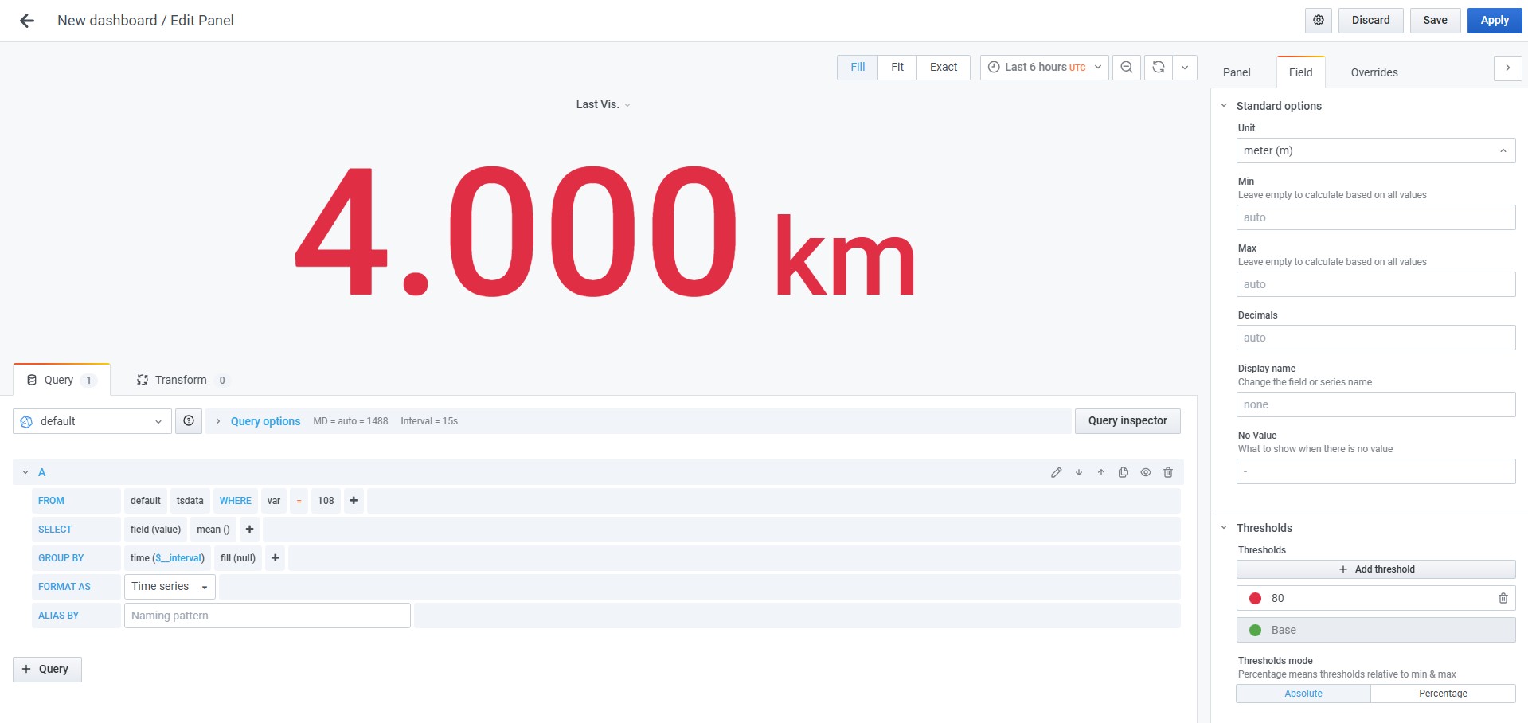Toggle visibility of query A with eye icon
The width and height of the screenshot is (1528, 723).
tap(1146, 472)
